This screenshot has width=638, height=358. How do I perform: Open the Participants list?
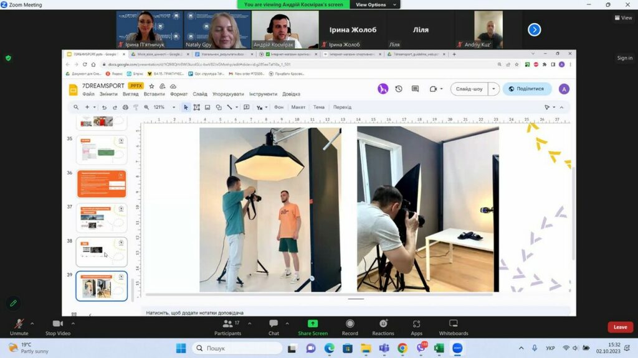pyautogui.click(x=227, y=324)
